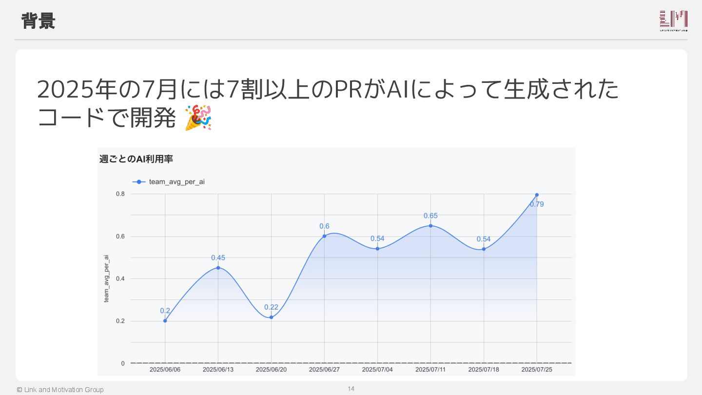Click the chart title 週ごとのAI利用率
The height and width of the screenshot is (395, 702).
tap(136, 159)
